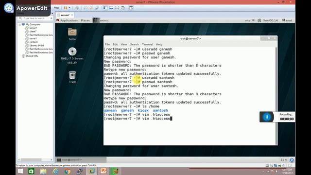Close the server7 VM tab
Screen dimensions: 311x175
(72, 15)
